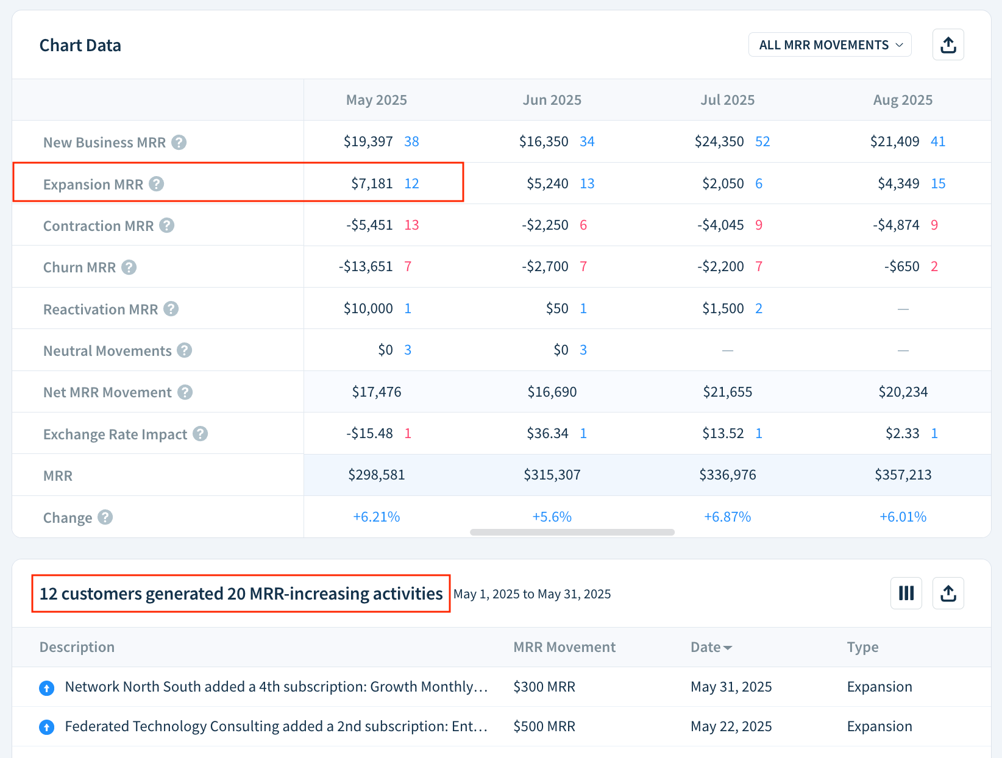Open the ALL MRR MOVEMENTS dropdown
The height and width of the screenshot is (758, 1002).
click(x=830, y=44)
